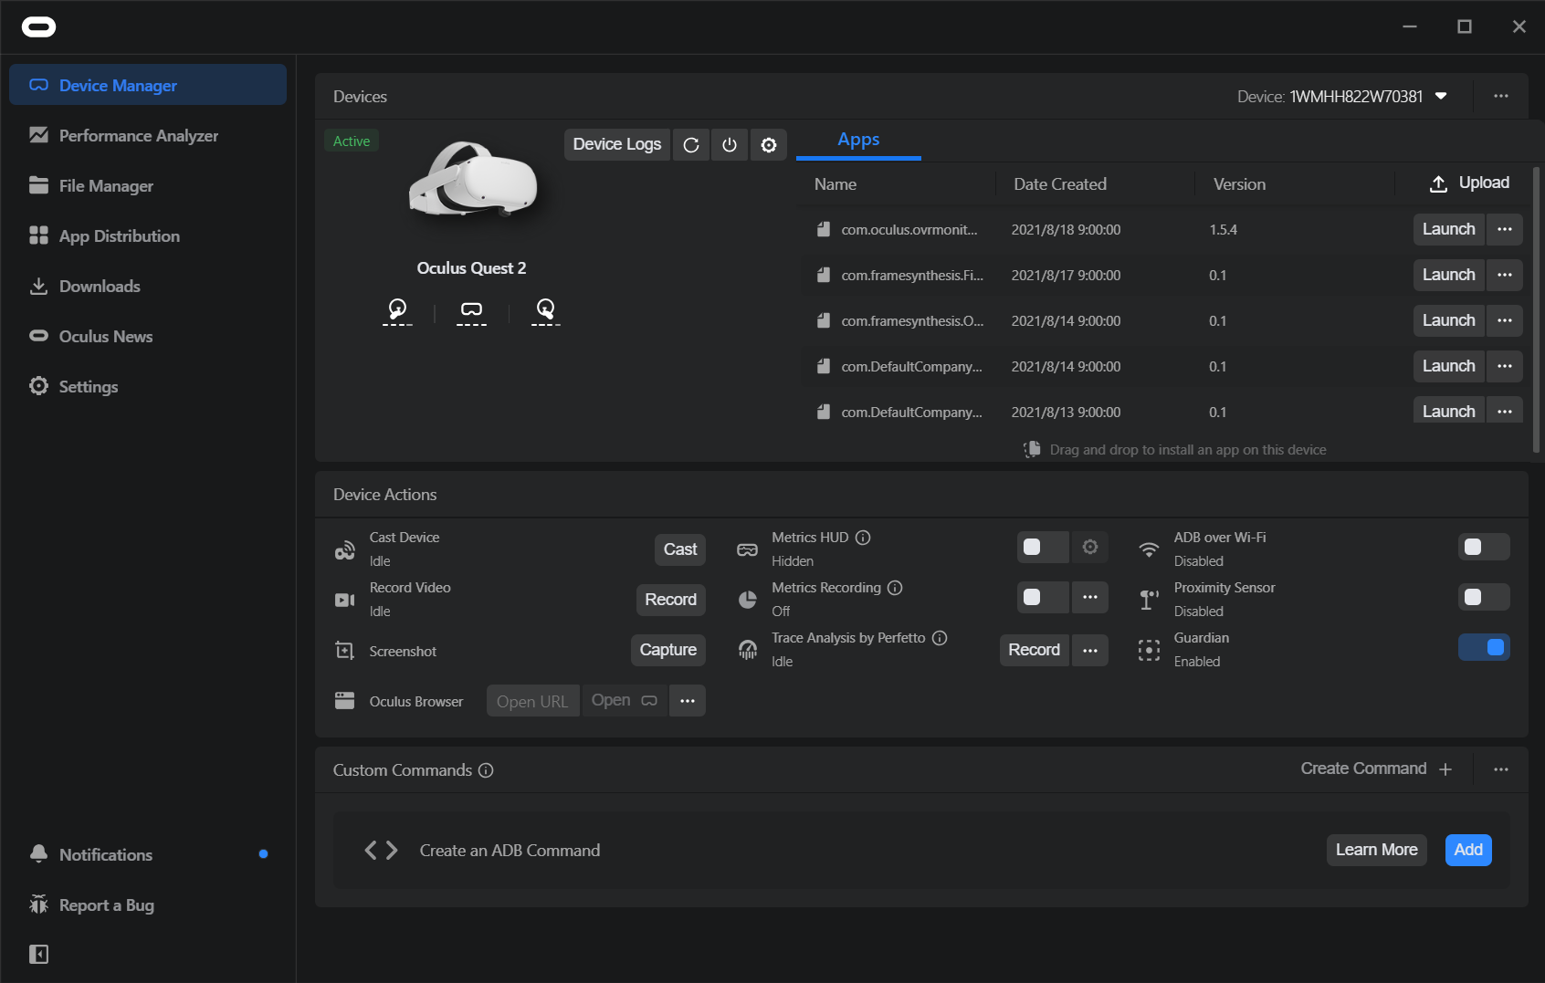Collapse the sidebar with bottom-left panel icon
Image resolution: width=1545 pixels, height=983 pixels.
[x=38, y=954]
